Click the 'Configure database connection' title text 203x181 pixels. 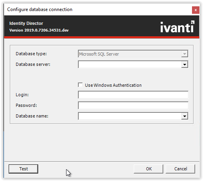coord(40,9)
